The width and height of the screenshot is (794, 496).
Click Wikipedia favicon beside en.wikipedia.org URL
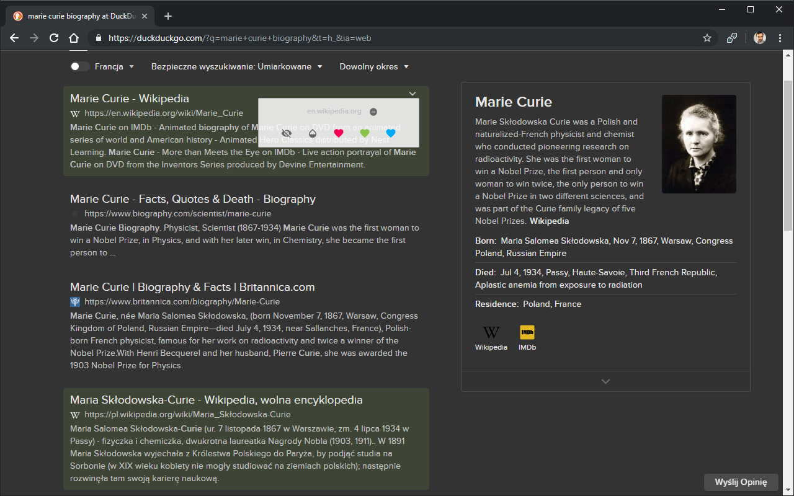tap(75, 113)
